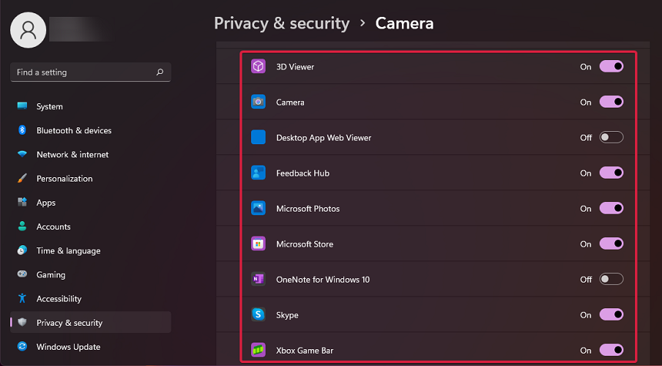Screen dimensions: 662x366
Task: Click the Microsoft Photos app icon
Action: pyautogui.click(x=259, y=209)
